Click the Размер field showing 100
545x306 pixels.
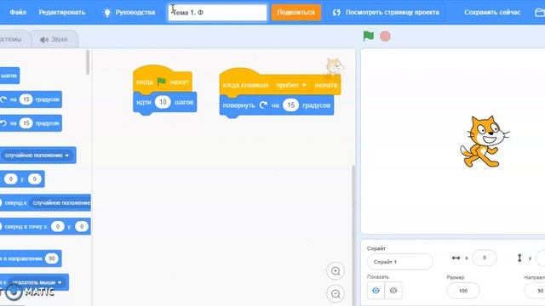463,291
